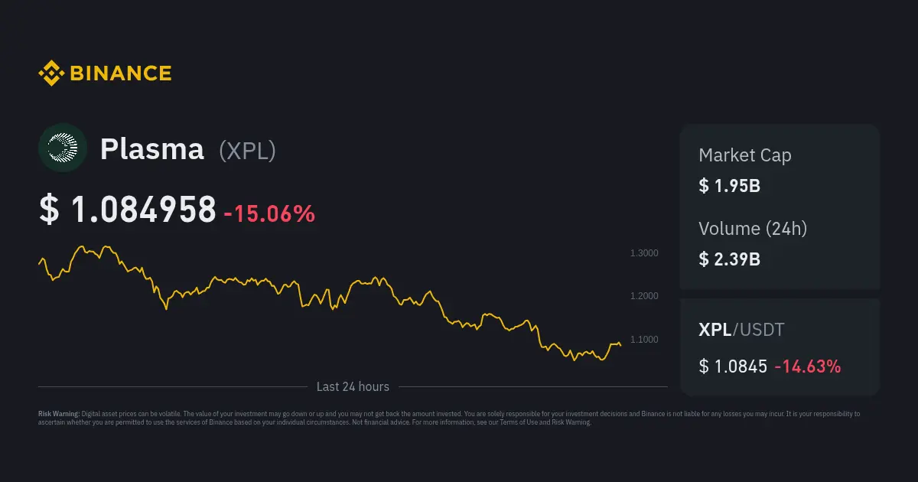Click the Last 24 hours label
The image size is (918, 482).
353,387
